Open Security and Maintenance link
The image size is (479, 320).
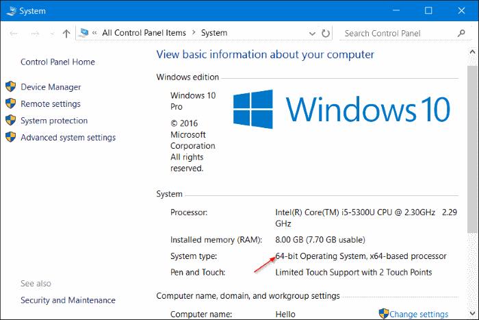(68, 300)
